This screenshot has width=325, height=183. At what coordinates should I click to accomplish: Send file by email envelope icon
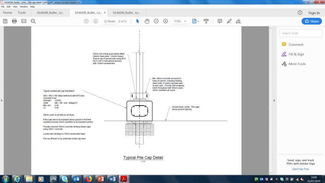click(24, 21)
